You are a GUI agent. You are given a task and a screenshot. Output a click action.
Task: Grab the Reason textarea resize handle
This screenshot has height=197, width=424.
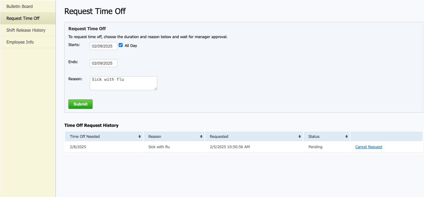tap(156, 89)
